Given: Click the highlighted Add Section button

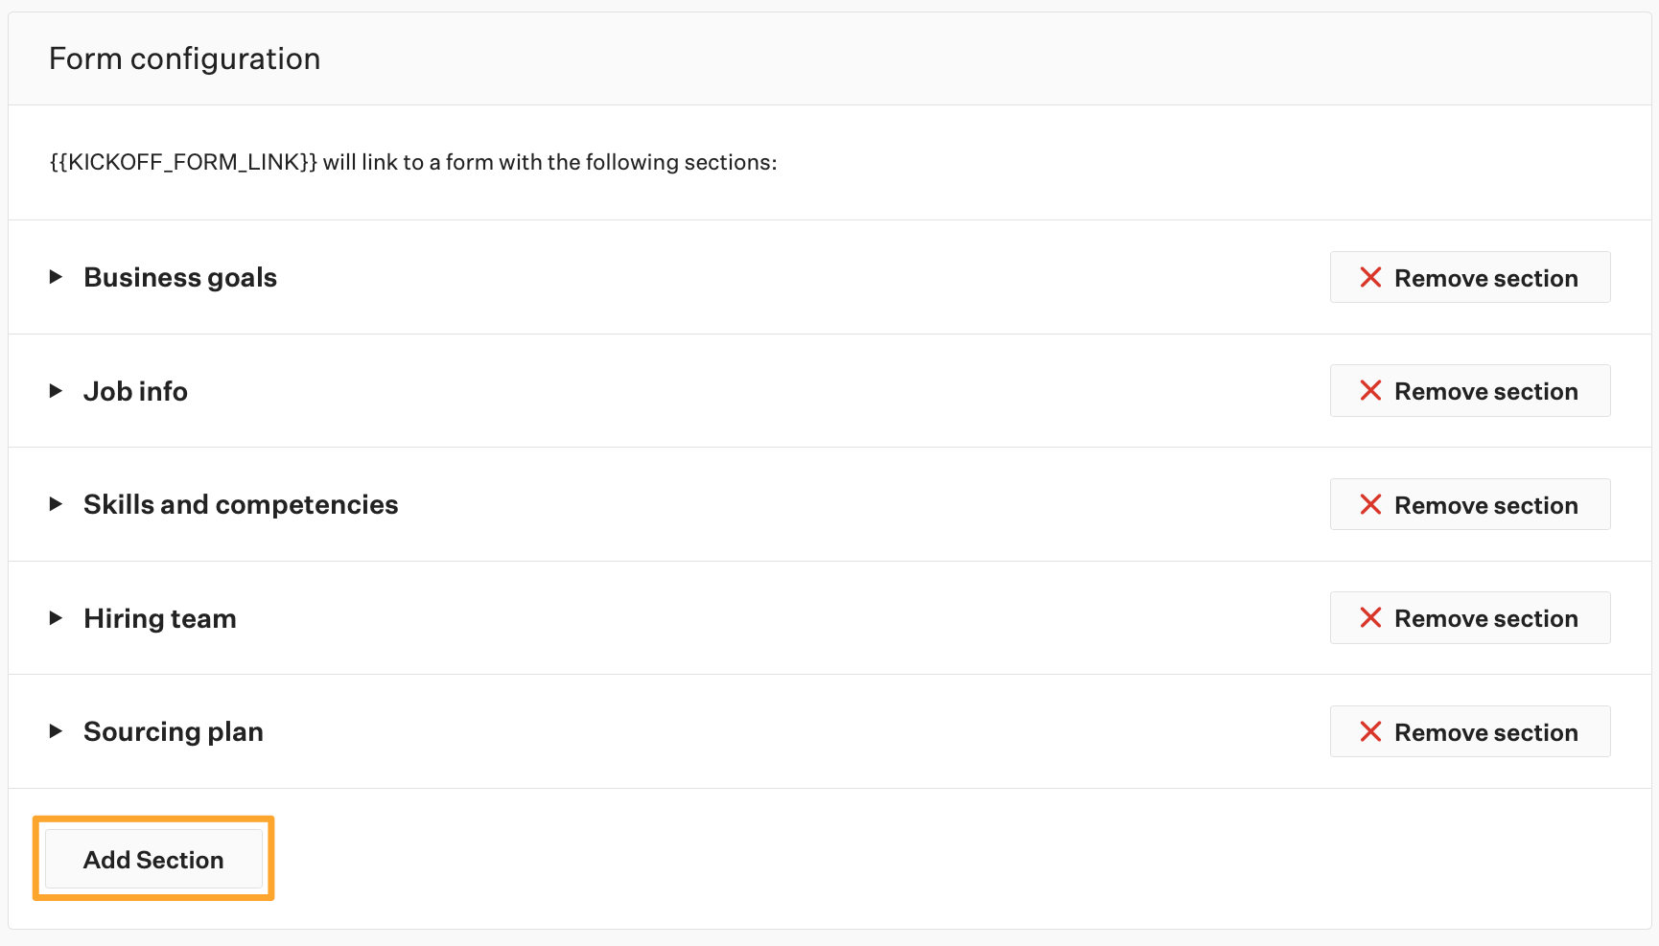Looking at the screenshot, I should pyautogui.click(x=153, y=859).
